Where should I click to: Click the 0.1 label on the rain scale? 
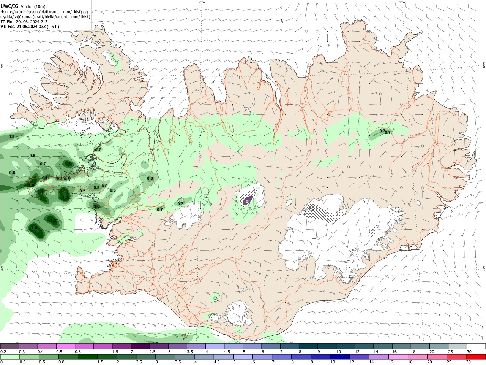3,362
